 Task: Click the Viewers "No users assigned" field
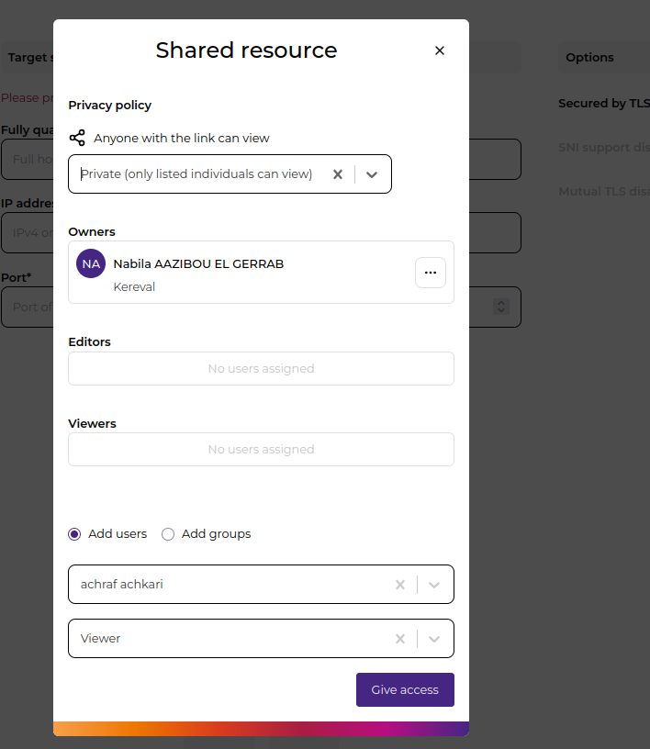coord(261,449)
